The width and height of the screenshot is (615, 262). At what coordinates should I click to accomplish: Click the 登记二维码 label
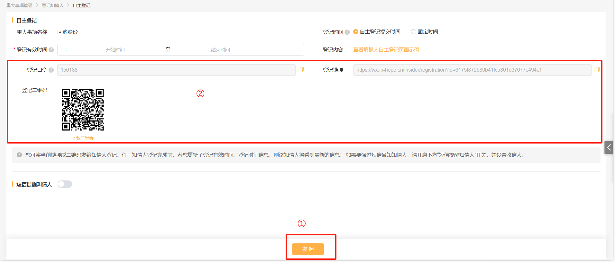[x=34, y=90]
